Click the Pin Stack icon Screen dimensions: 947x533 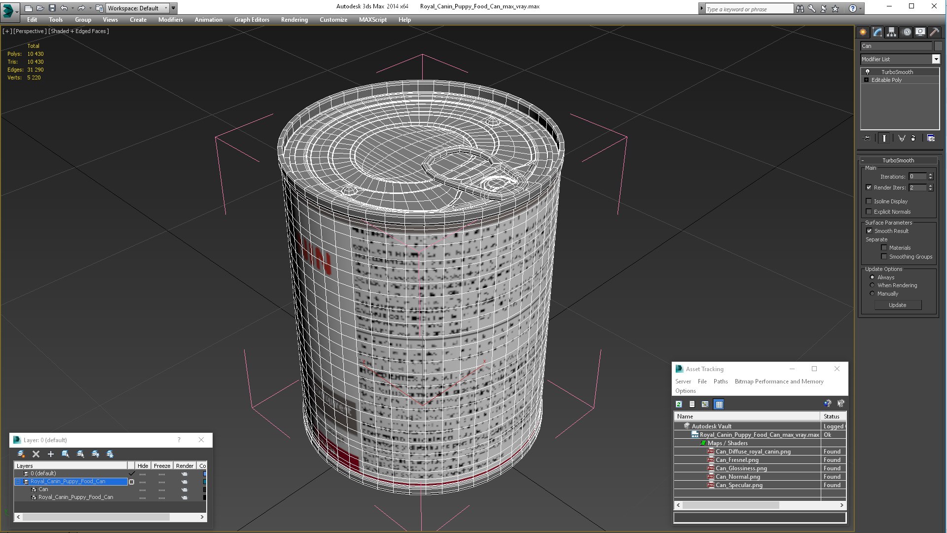867,138
